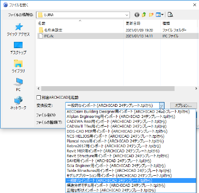The image size is (199, 193).
Task: Open the view menu dropdown
Action: point(160,15)
